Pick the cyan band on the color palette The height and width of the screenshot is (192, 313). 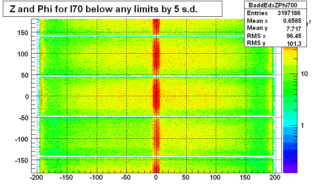(x=290, y=123)
